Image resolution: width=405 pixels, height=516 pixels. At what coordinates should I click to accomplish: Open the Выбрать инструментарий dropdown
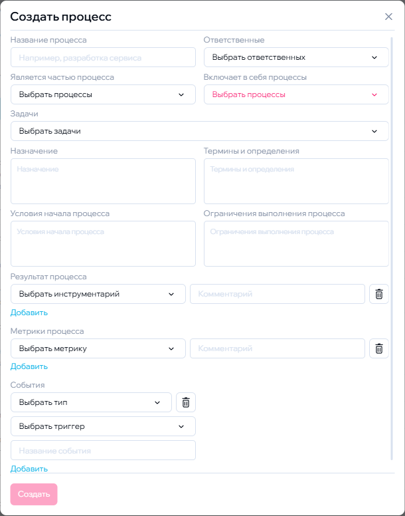tap(98, 294)
